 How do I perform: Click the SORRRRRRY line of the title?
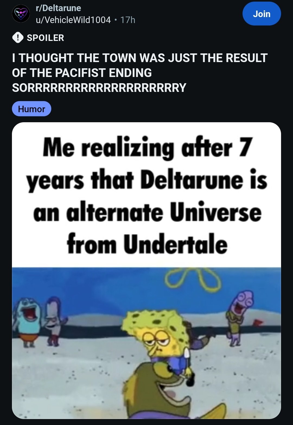click(99, 87)
